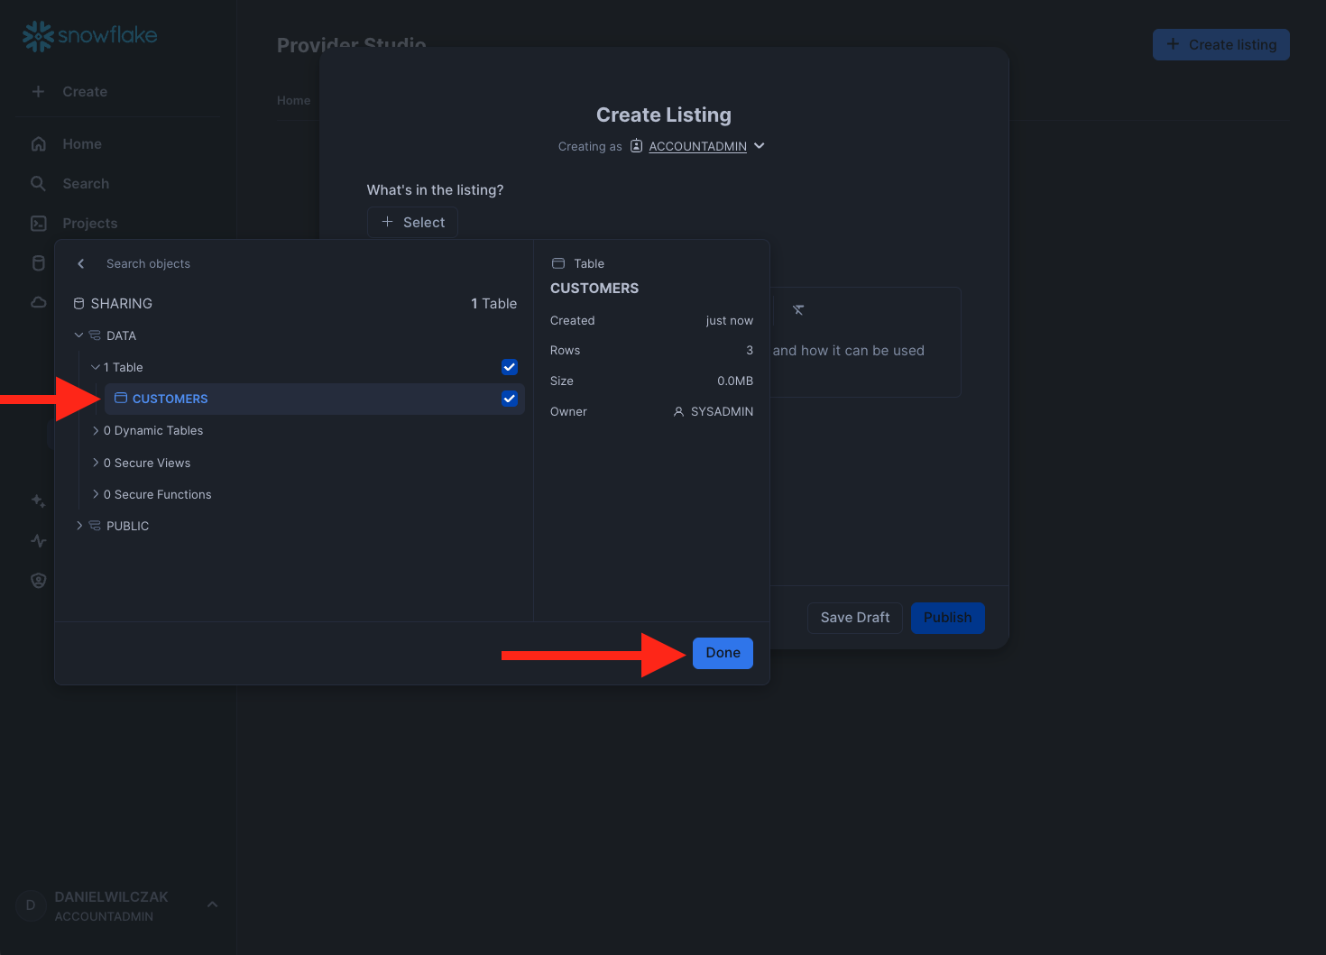Go back using the left chevron arrow
This screenshot has width=1326, height=955.
coord(81,263)
